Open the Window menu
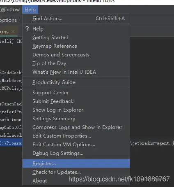This screenshot has height=187, width=174. (x=10, y=9)
